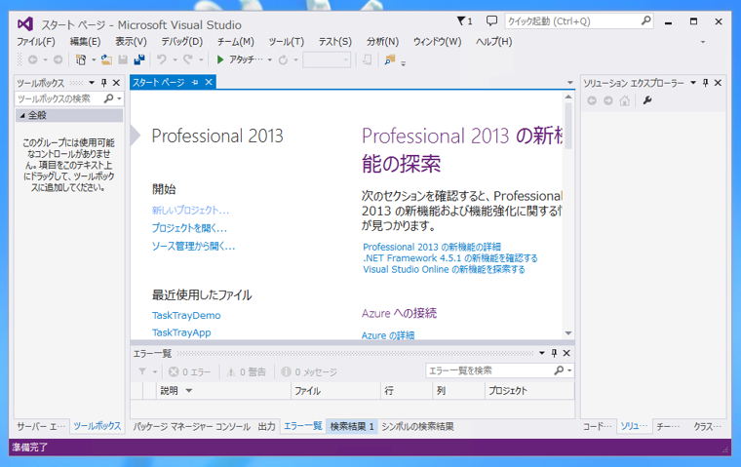Click the Open File folder icon

pyautogui.click(x=106, y=59)
